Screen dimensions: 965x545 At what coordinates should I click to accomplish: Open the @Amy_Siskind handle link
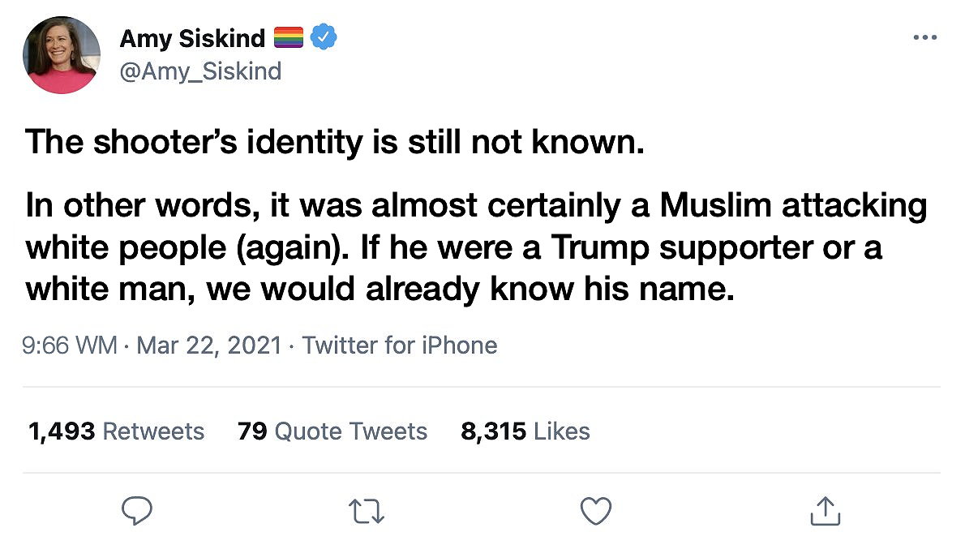coord(200,71)
